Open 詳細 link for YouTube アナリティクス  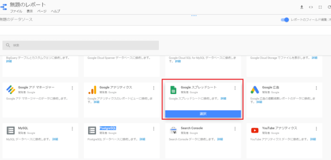click(x=313, y=139)
